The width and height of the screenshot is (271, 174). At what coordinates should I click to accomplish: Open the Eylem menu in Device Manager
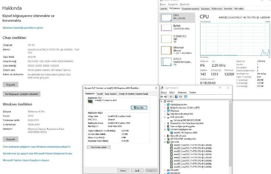[x=172, y=93]
